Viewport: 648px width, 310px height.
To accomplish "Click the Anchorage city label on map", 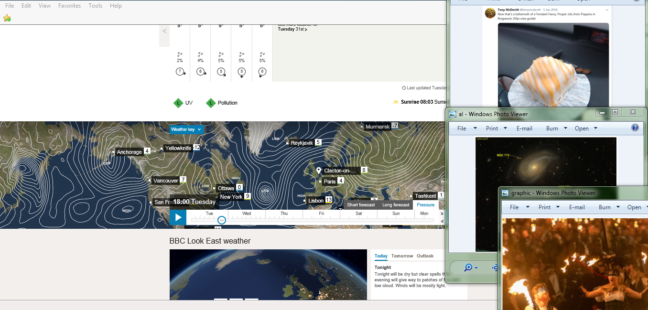I will (129, 152).
